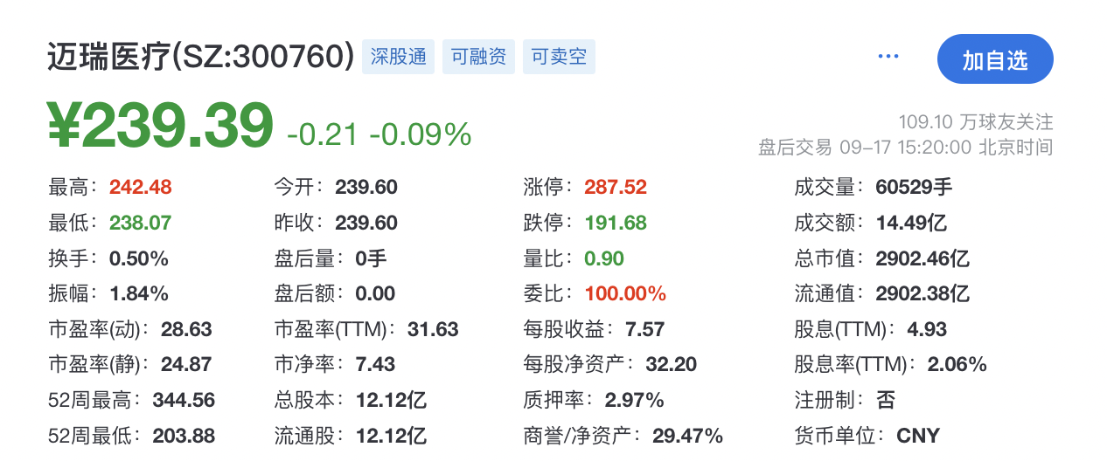Click the 加自选 button

click(995, 59)
